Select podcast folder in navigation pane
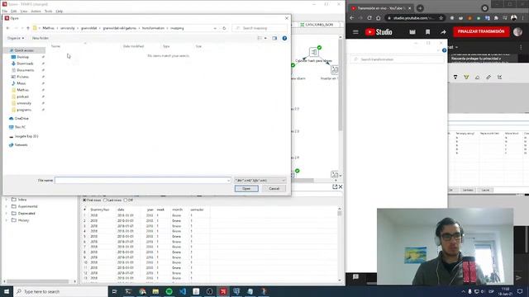This screenshot has height=297, width=529. coord(22,97)
